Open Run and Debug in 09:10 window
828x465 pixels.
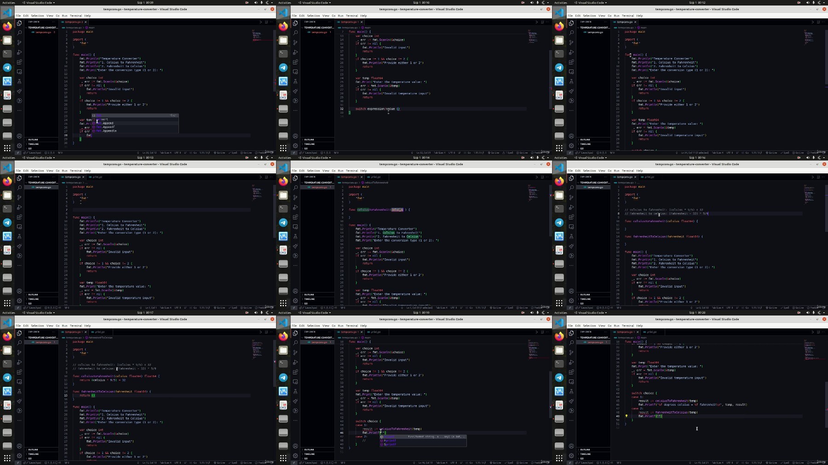[295, 52]
